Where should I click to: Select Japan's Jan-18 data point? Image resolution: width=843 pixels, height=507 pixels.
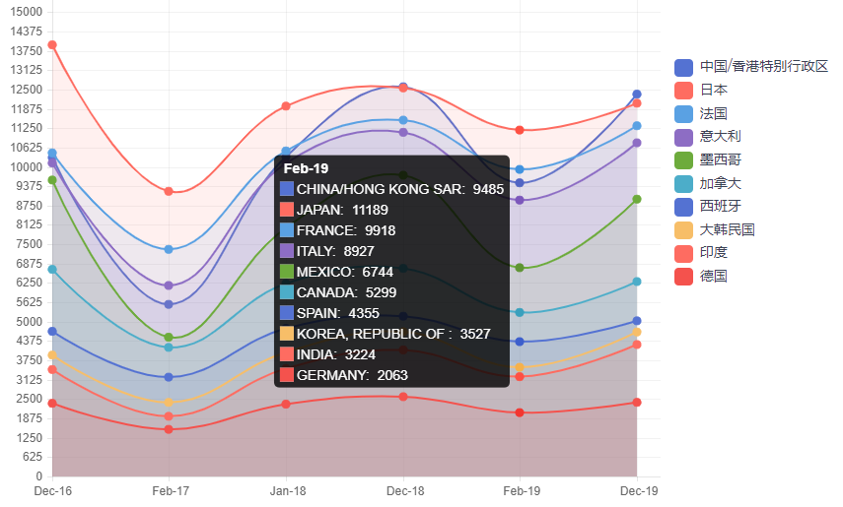[x=286, y=106]
